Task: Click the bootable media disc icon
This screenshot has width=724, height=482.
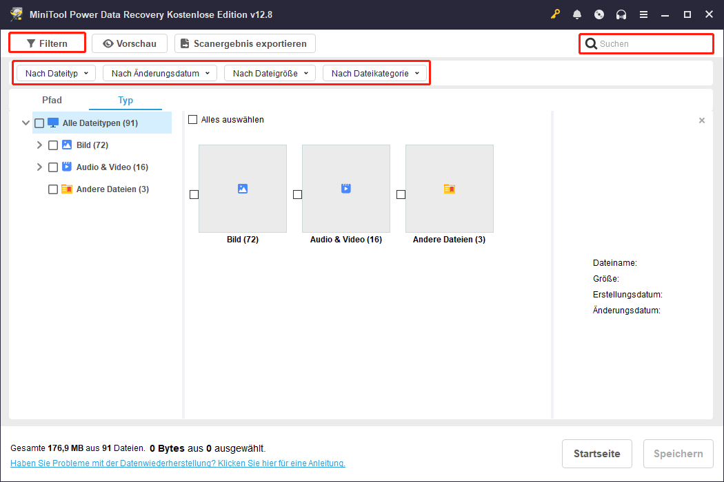Action: click(x=599, y=14)
